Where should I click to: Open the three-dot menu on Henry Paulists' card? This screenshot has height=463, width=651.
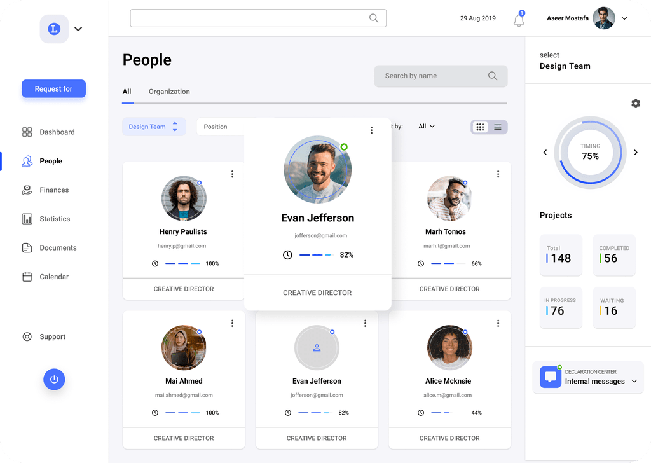click(233, 174)
